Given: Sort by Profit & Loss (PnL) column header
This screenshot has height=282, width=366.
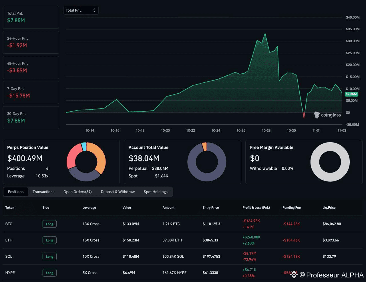Looking at the screenshot, I should pos(256,208).
